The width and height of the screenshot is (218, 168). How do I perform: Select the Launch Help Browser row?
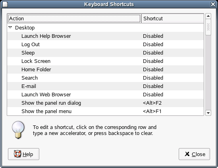click(x=106, y=36)
